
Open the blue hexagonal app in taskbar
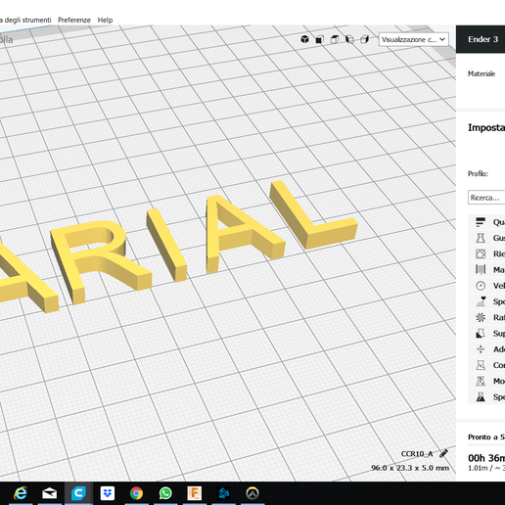pos(223,493)
